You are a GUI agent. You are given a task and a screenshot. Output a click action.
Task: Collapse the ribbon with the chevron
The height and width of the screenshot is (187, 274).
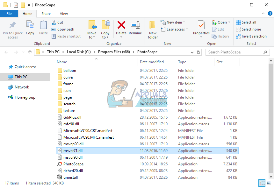[263, 13]
